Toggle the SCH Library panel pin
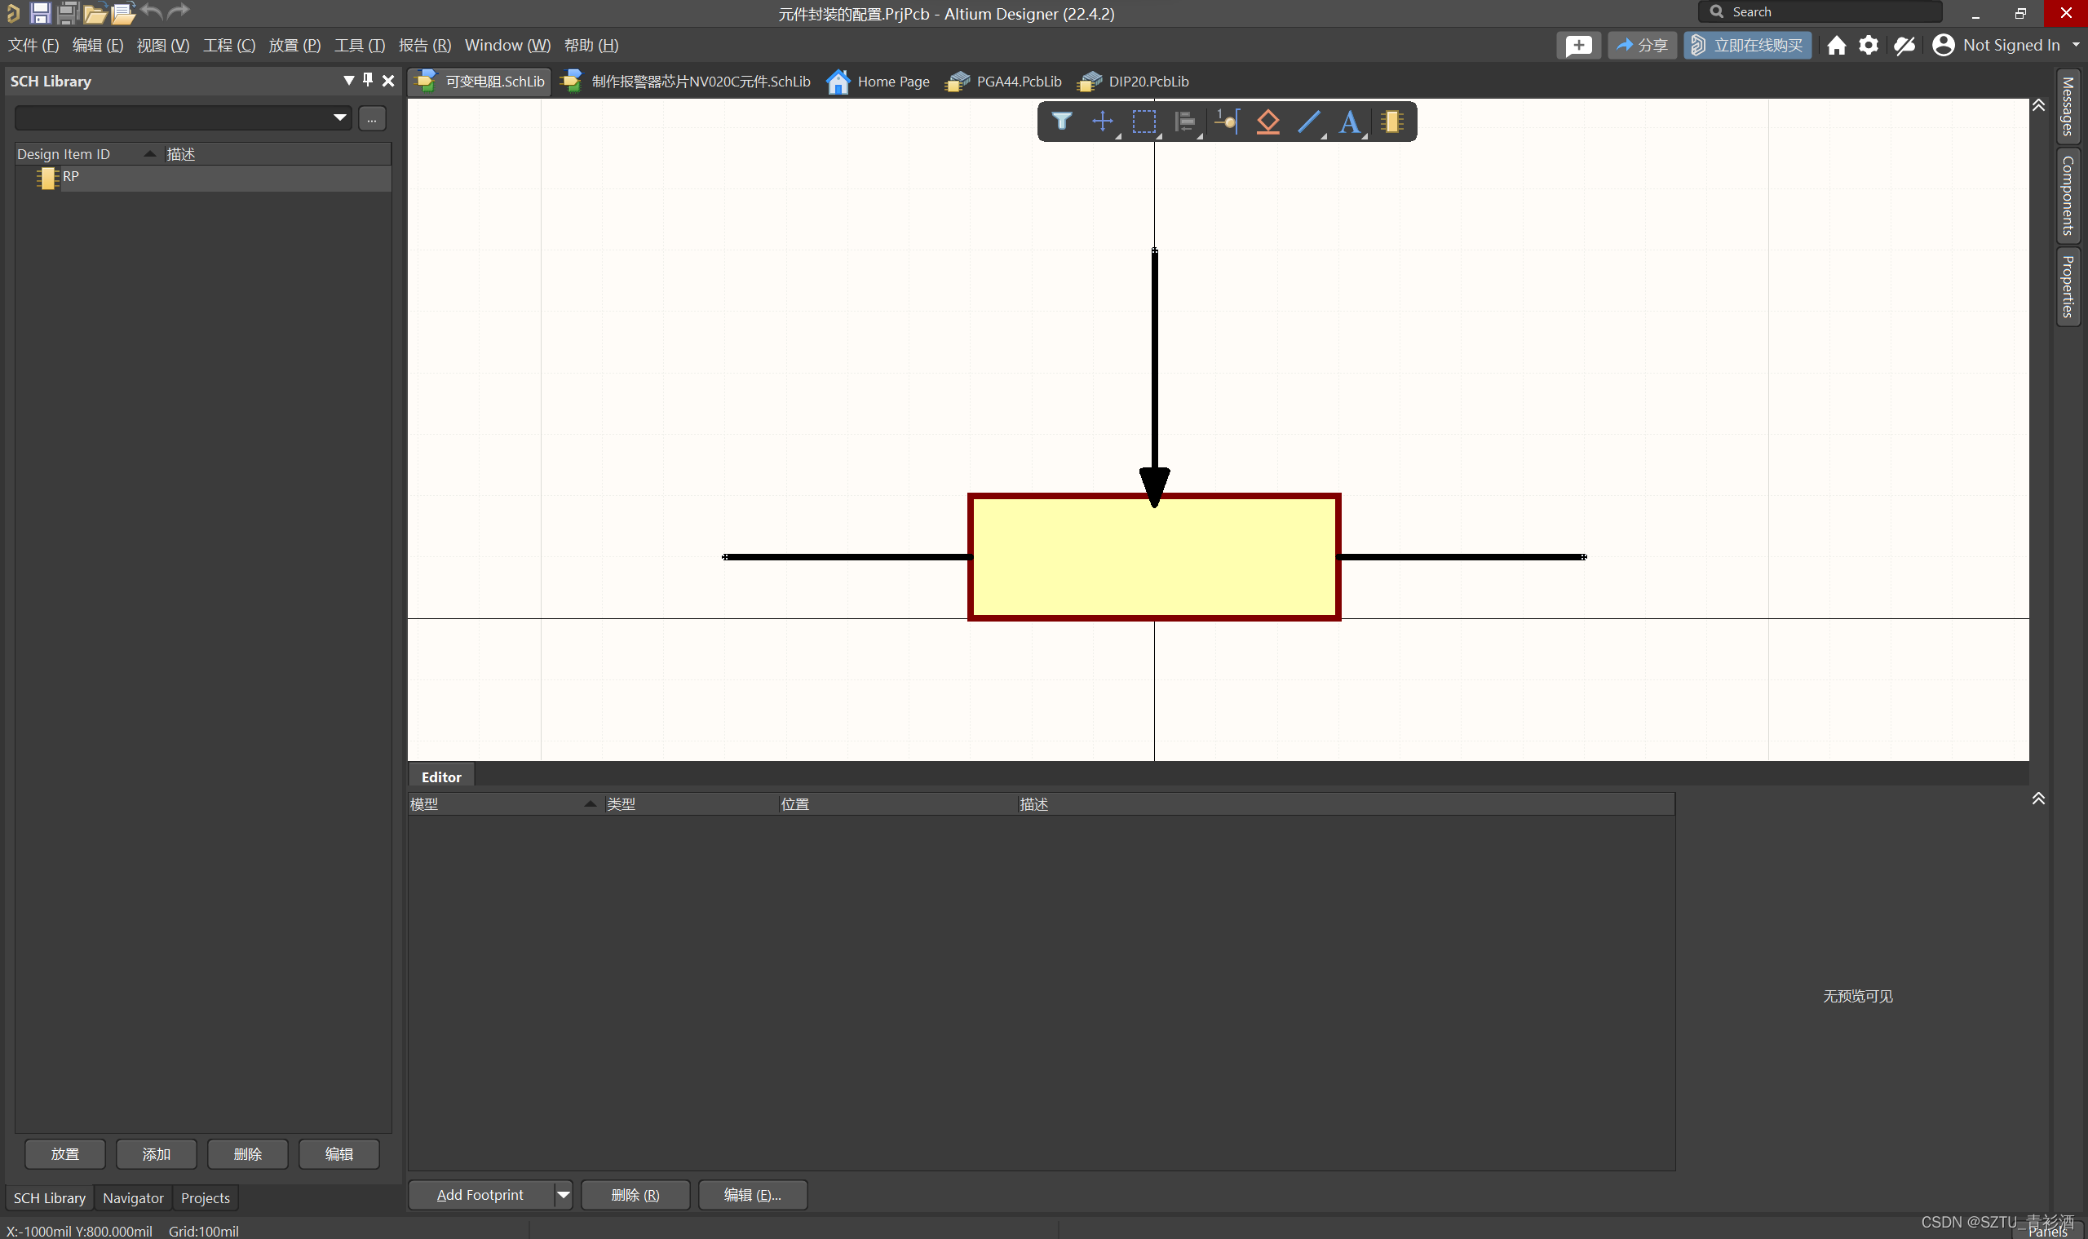This screenshot has width=2088, height=1239. [x=367, y=80]
